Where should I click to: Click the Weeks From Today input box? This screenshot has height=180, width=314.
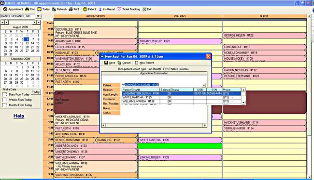5,100
